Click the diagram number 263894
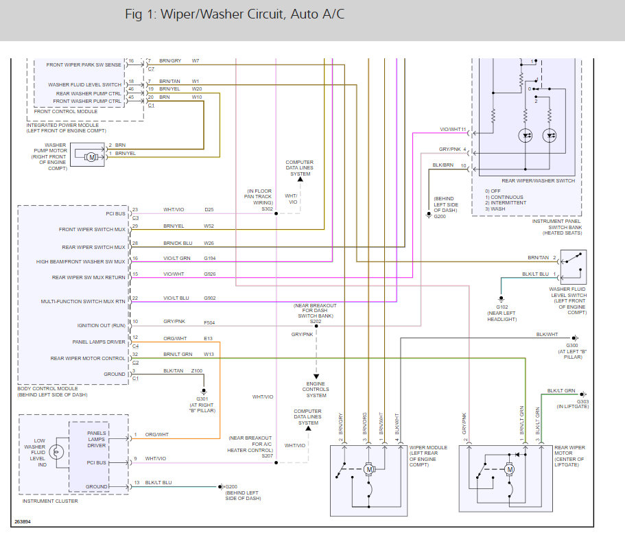 point(23,522)
